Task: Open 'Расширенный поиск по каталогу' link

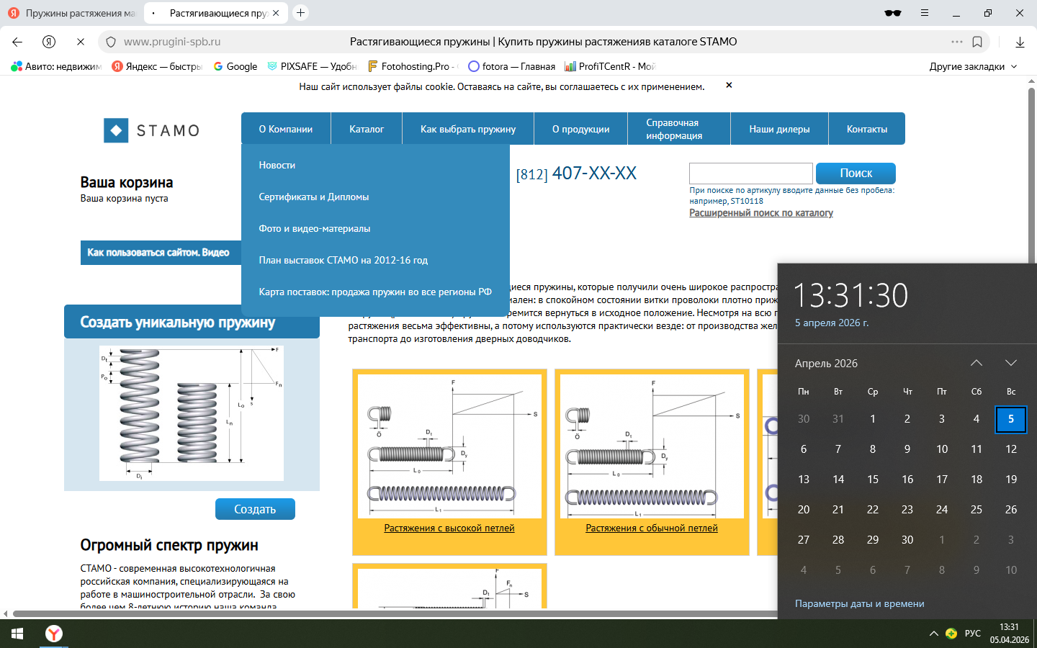Action: click(761, 213)
